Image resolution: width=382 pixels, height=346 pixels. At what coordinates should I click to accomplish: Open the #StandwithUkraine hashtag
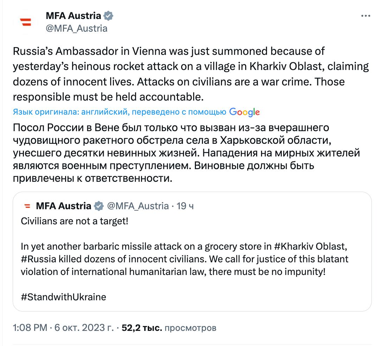coord(64,297)
